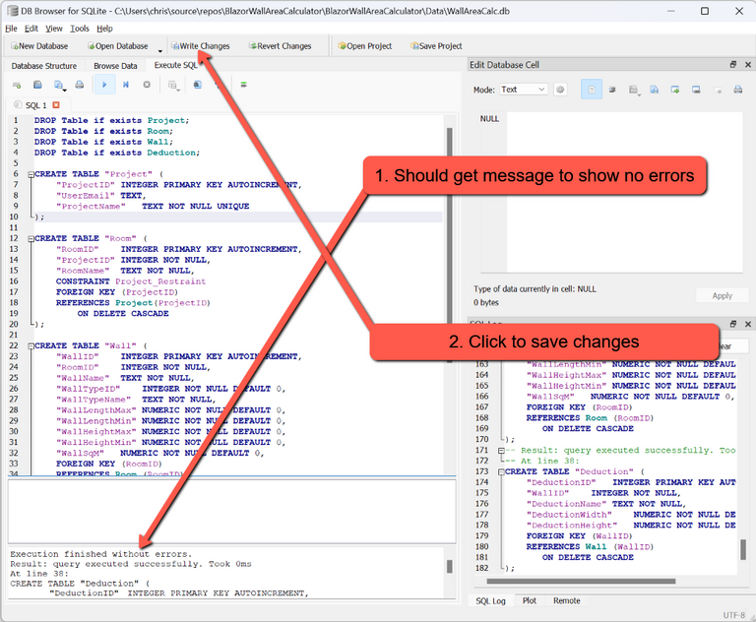This screenshot has width=756, height=622.
Task: Click the cell auto-switch mode gear icon
Action: pos(560,90)
